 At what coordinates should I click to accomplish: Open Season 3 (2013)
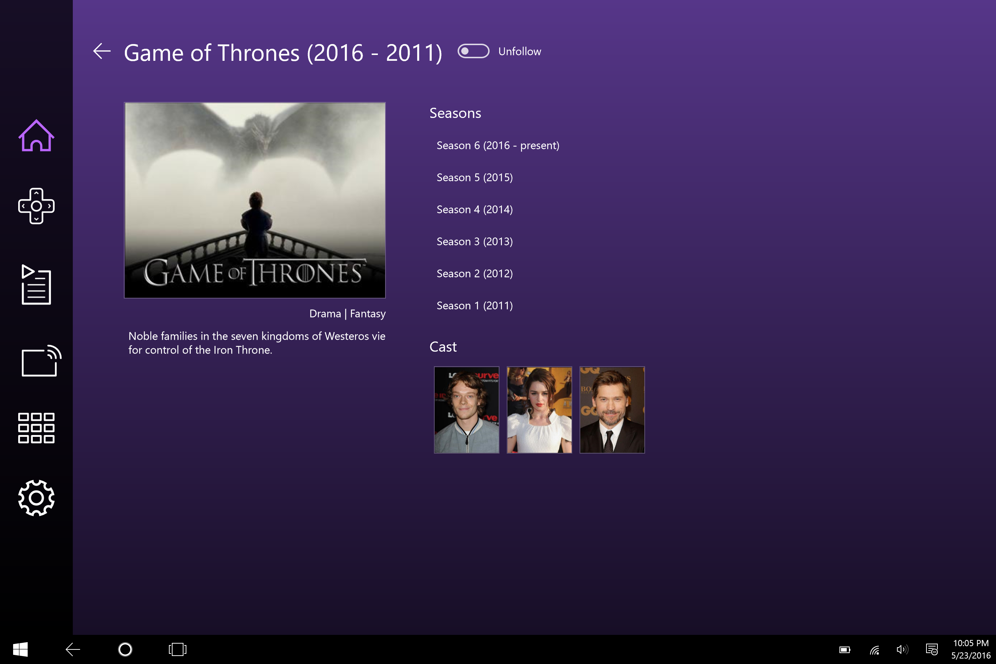tap(475, 241)
